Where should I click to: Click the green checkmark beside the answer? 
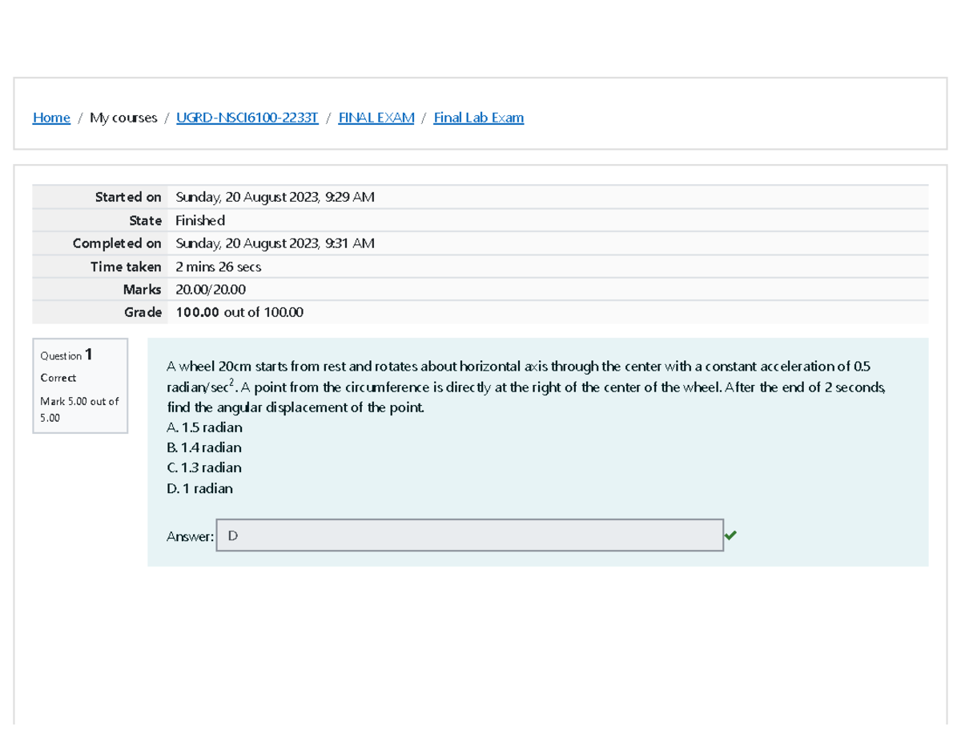coord(730,535)
